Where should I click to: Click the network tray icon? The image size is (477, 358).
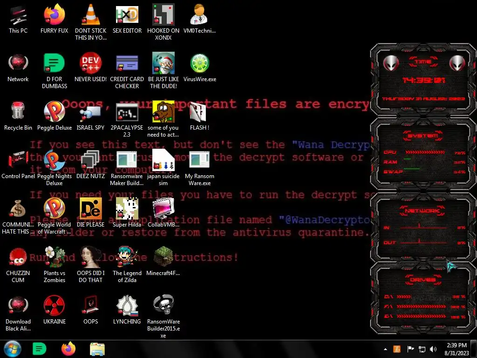(x=422, y=349)
